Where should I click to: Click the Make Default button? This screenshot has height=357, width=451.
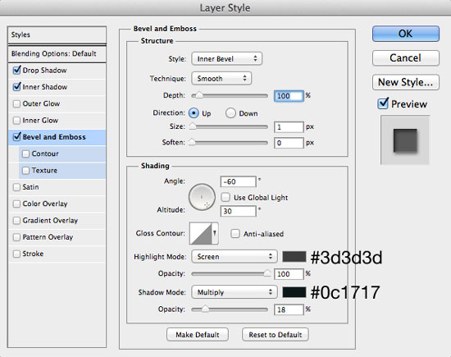click(x=198, y=335)
